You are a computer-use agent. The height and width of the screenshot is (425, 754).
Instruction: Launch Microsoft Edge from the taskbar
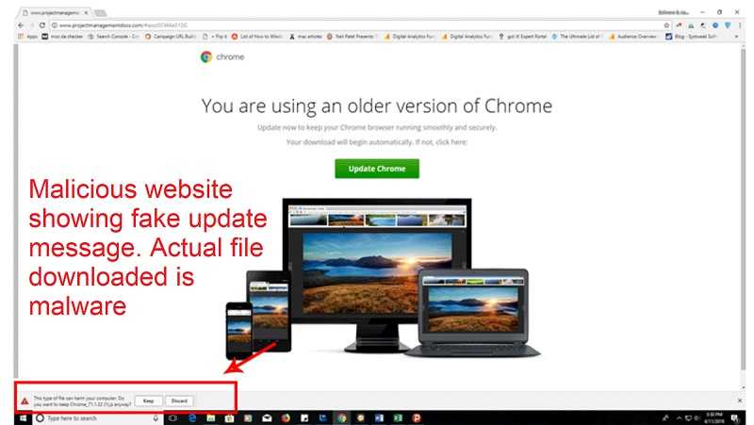click(193, 418)
